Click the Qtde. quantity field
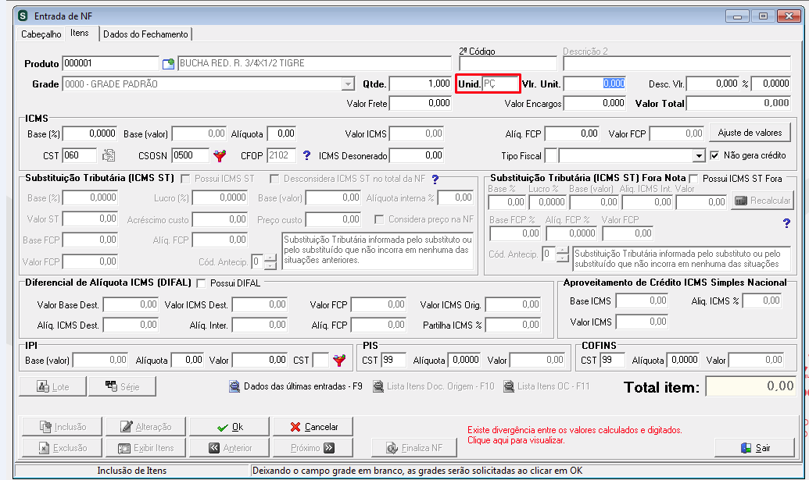 421,84
